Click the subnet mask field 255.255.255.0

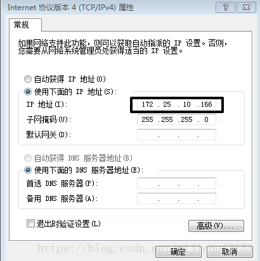(x=176, y=119)
